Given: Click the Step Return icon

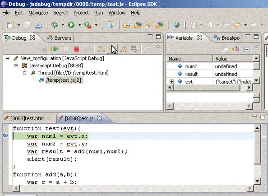Looking at the screenshot, I should 124,49.
